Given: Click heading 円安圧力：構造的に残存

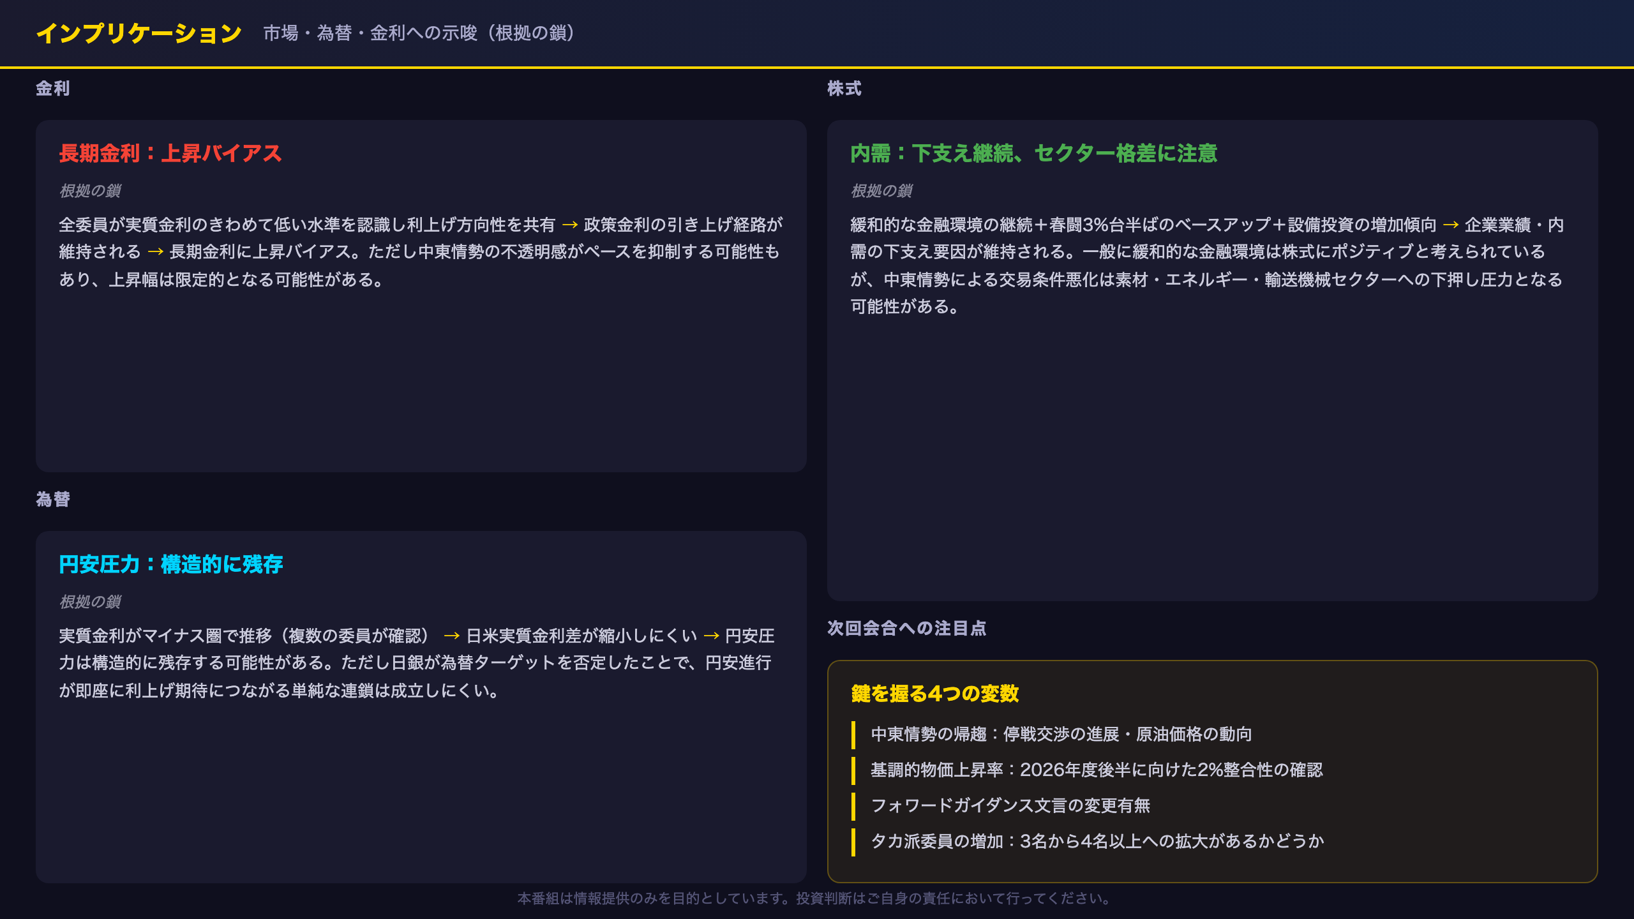Looking at the screenshot, I should click(x=171, y=564).
